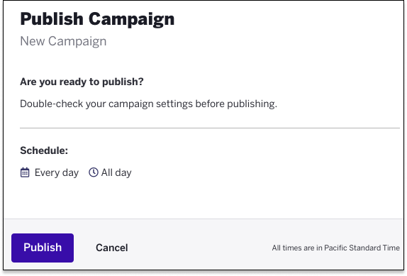Click the clock icon beside All day

[94, 172]
